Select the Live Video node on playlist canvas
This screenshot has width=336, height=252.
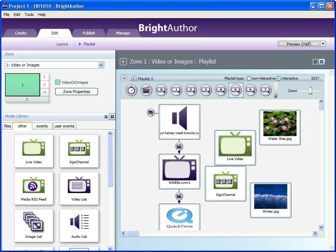pos(235,148)
